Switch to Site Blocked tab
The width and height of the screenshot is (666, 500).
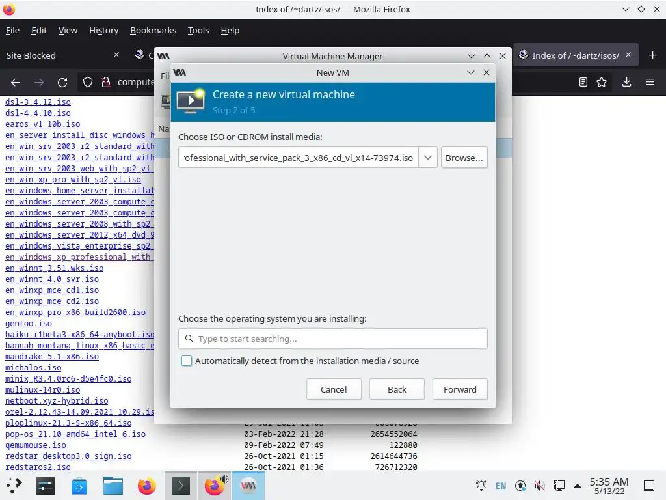point(62,55)
